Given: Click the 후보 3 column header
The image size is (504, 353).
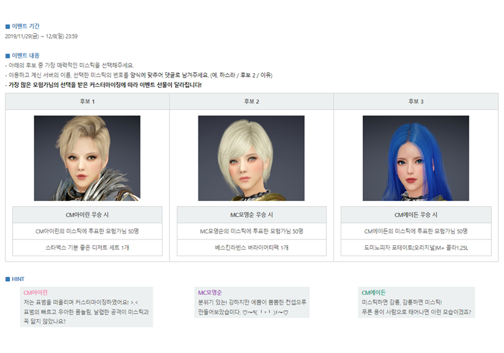Looking at the screenshot, I should 416,101.
